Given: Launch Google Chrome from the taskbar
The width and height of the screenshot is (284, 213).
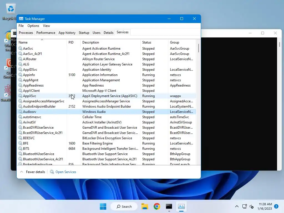Looking at the screenshot, I should click(157, 206).
